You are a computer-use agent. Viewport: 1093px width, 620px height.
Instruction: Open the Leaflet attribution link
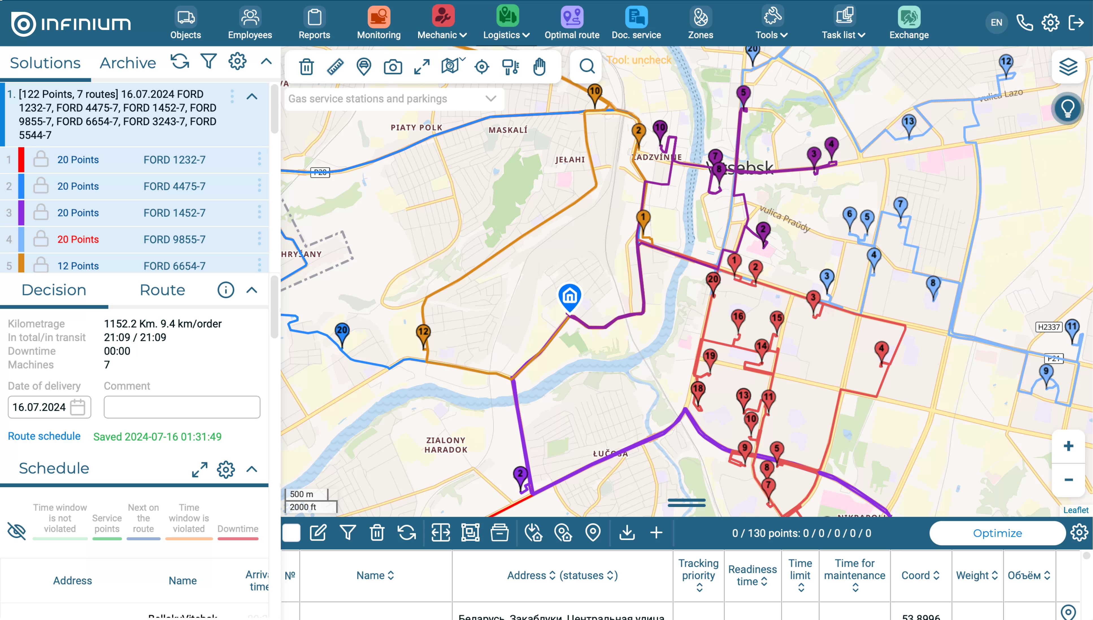[x=1075, y=510]
